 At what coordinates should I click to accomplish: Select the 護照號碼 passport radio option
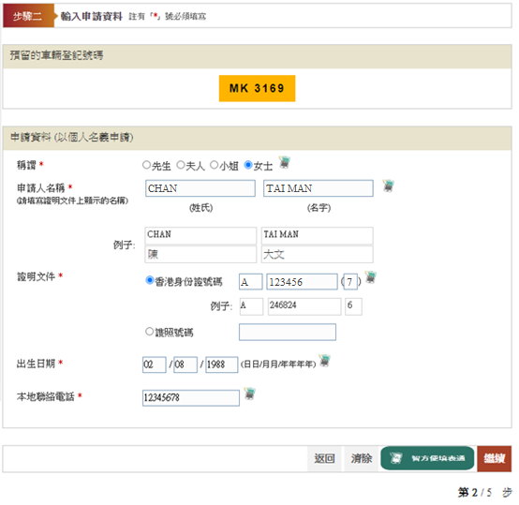(150, 332)
